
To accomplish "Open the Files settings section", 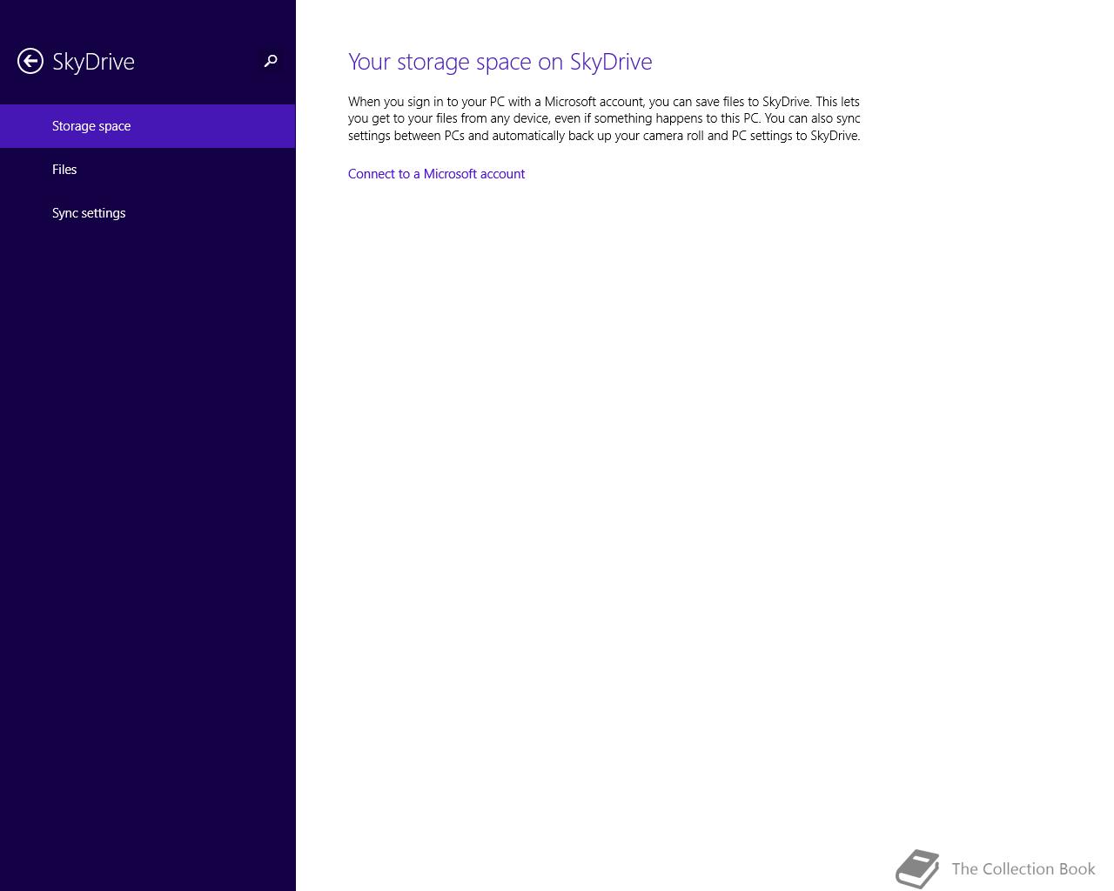I will [x=148, y=170].
